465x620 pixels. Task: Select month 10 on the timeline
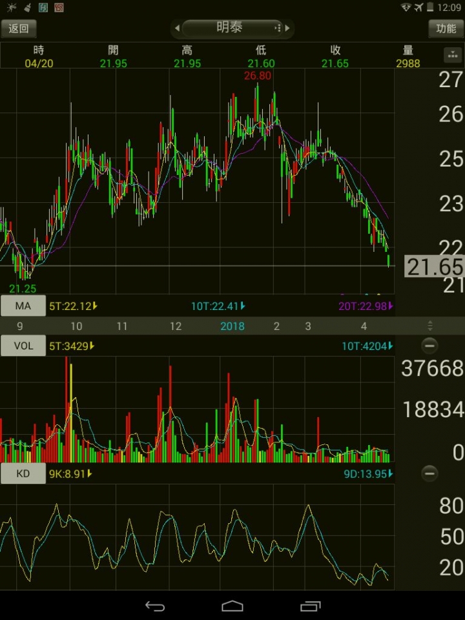(76, 326)
